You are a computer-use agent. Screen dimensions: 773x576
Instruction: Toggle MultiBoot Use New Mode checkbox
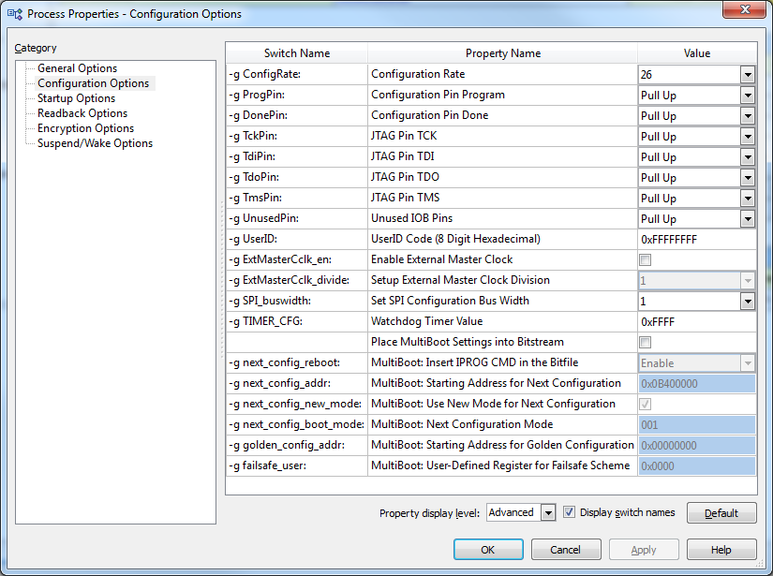coord(645,404)
